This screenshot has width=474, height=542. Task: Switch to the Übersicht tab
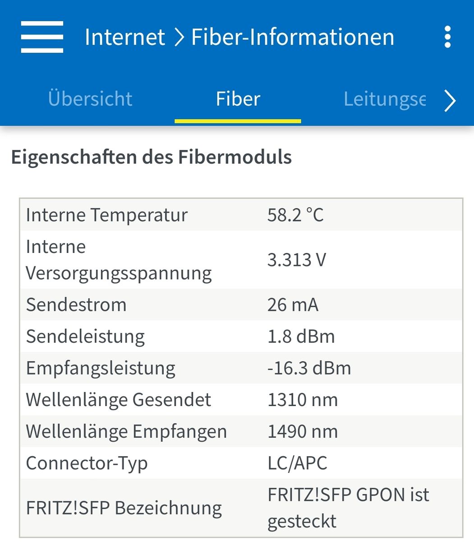[90, 99]
